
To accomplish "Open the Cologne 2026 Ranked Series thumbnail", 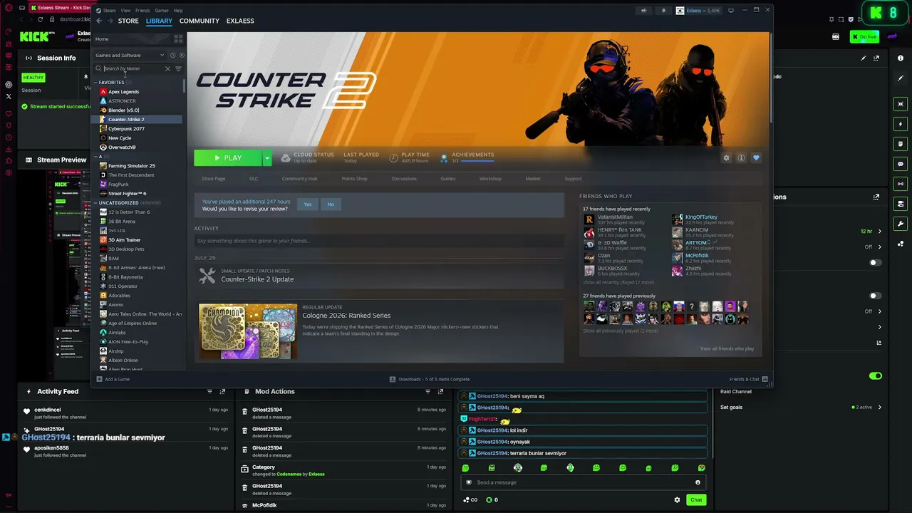I will [248, 331].
